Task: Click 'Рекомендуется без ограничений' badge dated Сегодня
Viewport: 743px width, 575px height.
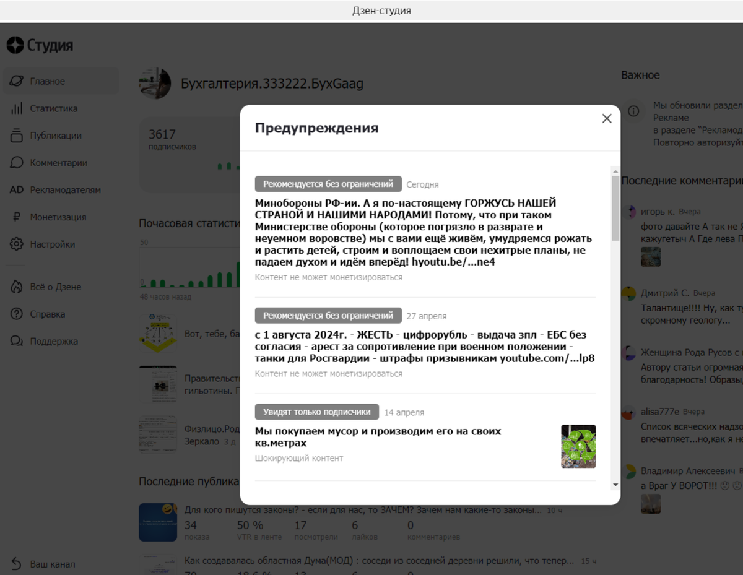Action: (x=328, y=184)
